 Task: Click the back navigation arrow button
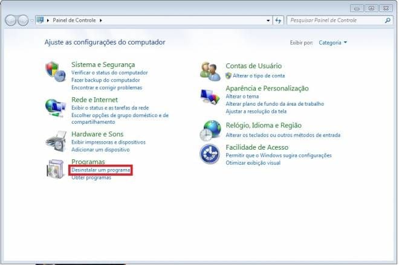(11, 21)
